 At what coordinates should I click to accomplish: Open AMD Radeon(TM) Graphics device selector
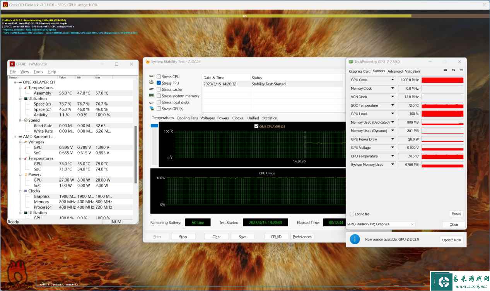point(381,224)
